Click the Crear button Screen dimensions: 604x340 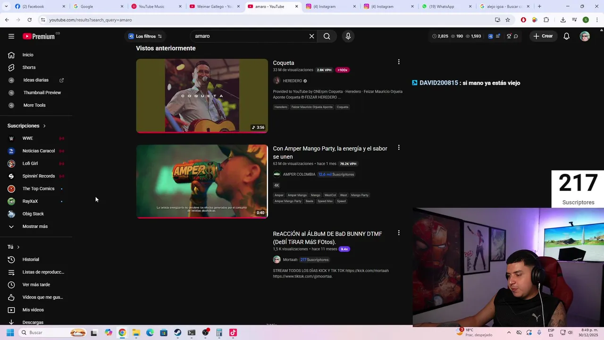click(543, 36)
